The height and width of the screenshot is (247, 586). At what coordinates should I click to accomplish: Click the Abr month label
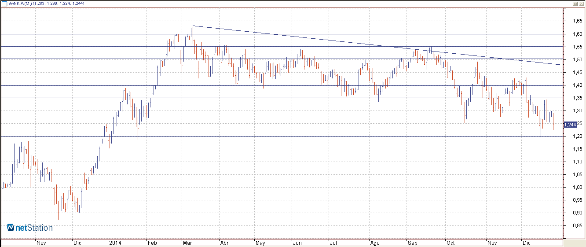coord(223,243)
